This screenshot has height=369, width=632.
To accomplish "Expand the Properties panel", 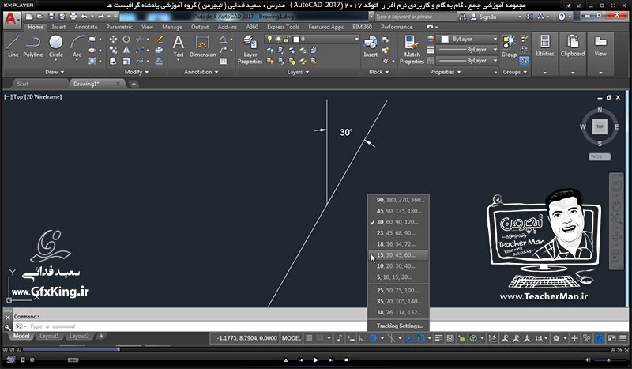I will (445, 72).
